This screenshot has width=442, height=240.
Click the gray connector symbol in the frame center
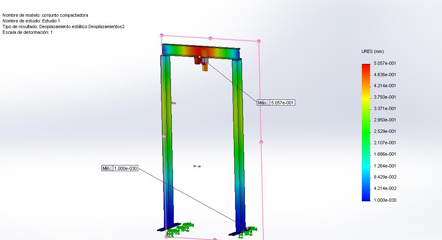tap(197, 166)
